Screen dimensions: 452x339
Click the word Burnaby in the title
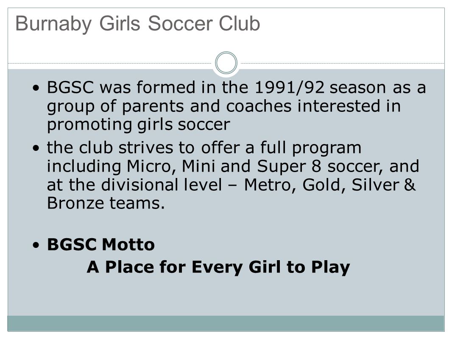pyautogui.click(x=53, y=25)
